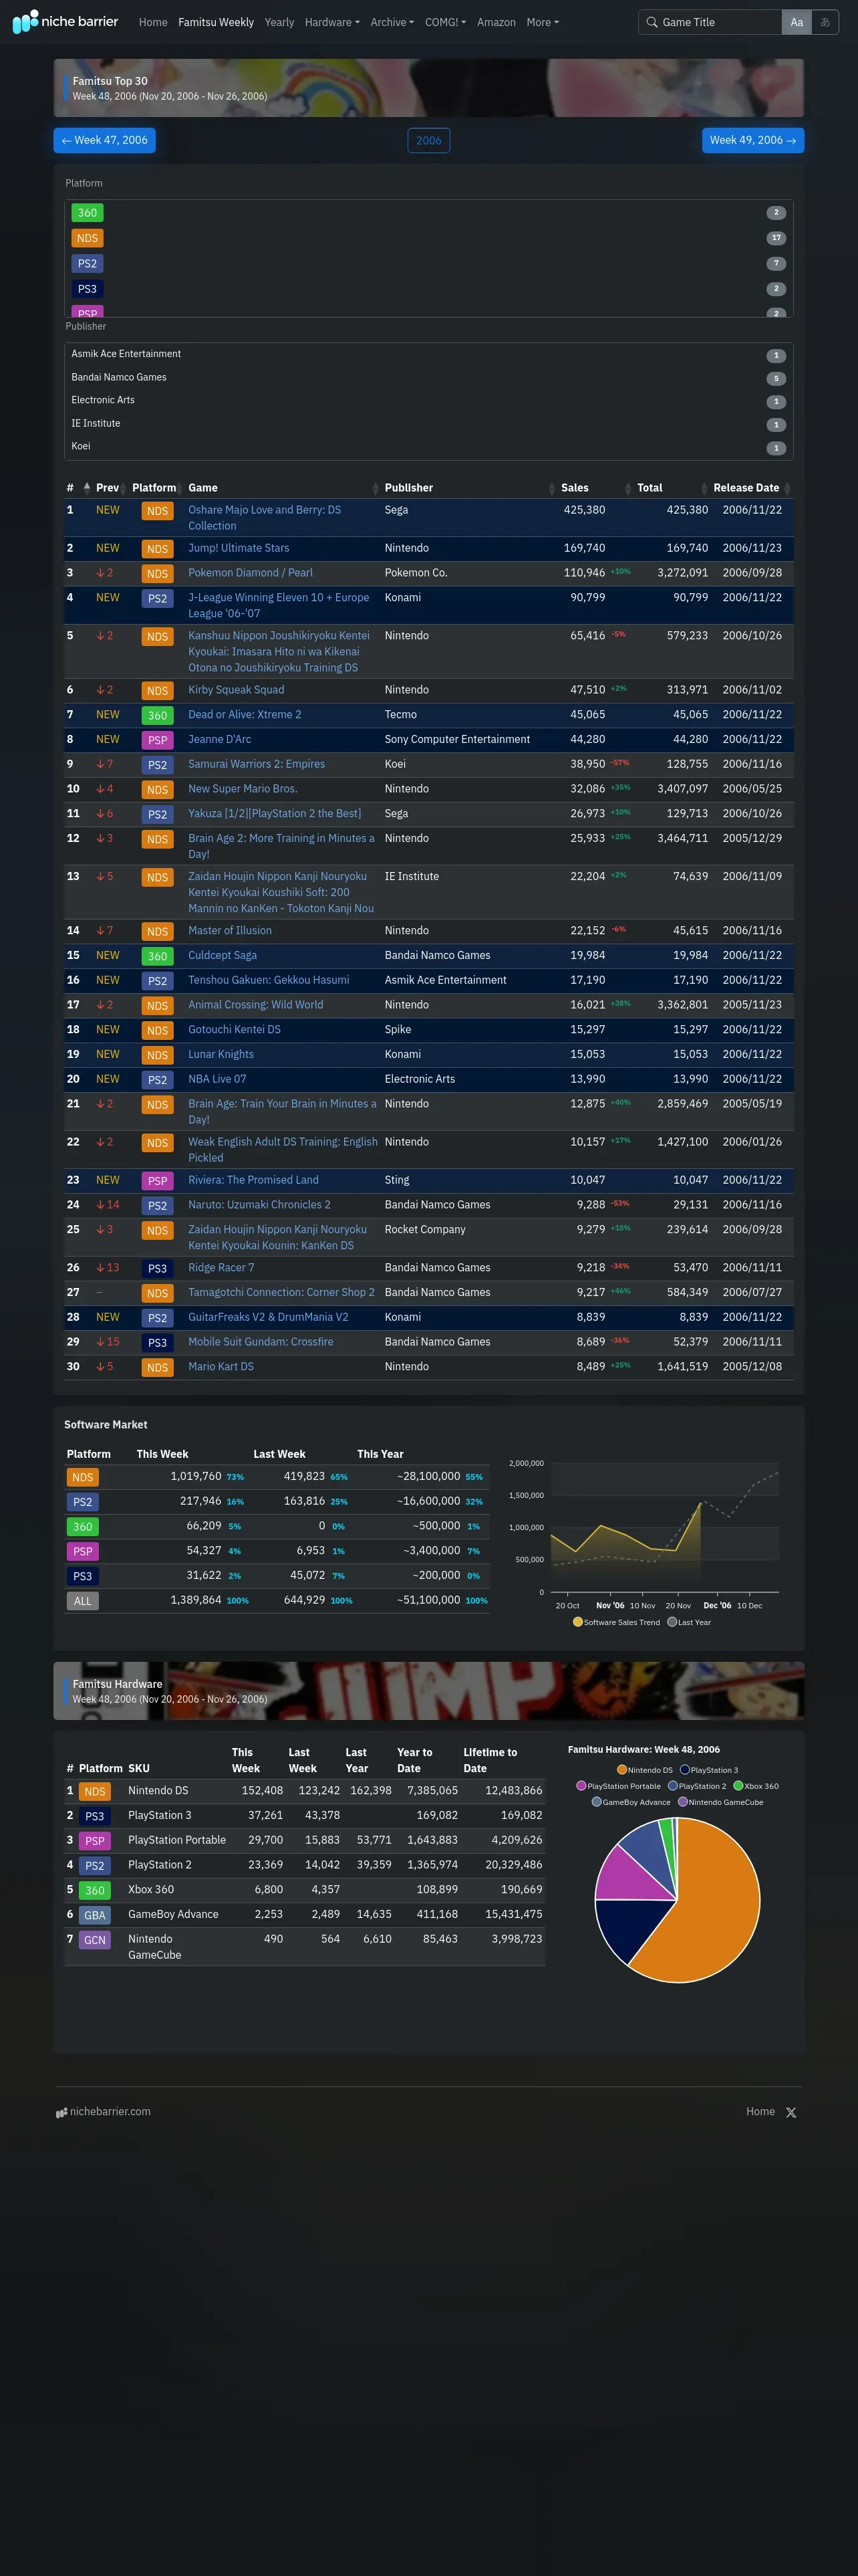The image size is (858, 2576).
Task: Open footer Home link
Action: (x=760, y=2111)
